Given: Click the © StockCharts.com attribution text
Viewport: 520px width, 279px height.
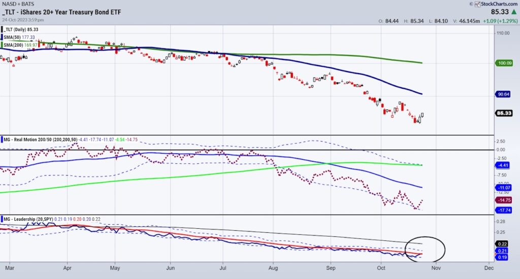Looking at the screenshot, I should [493, 4].
